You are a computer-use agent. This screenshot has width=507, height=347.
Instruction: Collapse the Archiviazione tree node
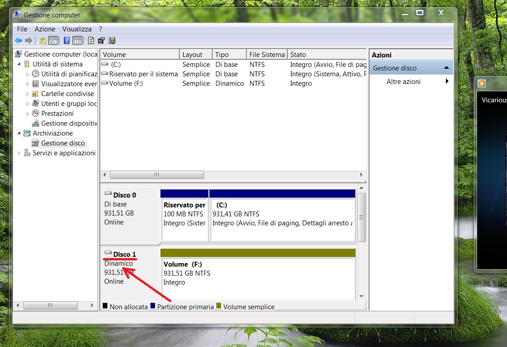coord(19,133)
